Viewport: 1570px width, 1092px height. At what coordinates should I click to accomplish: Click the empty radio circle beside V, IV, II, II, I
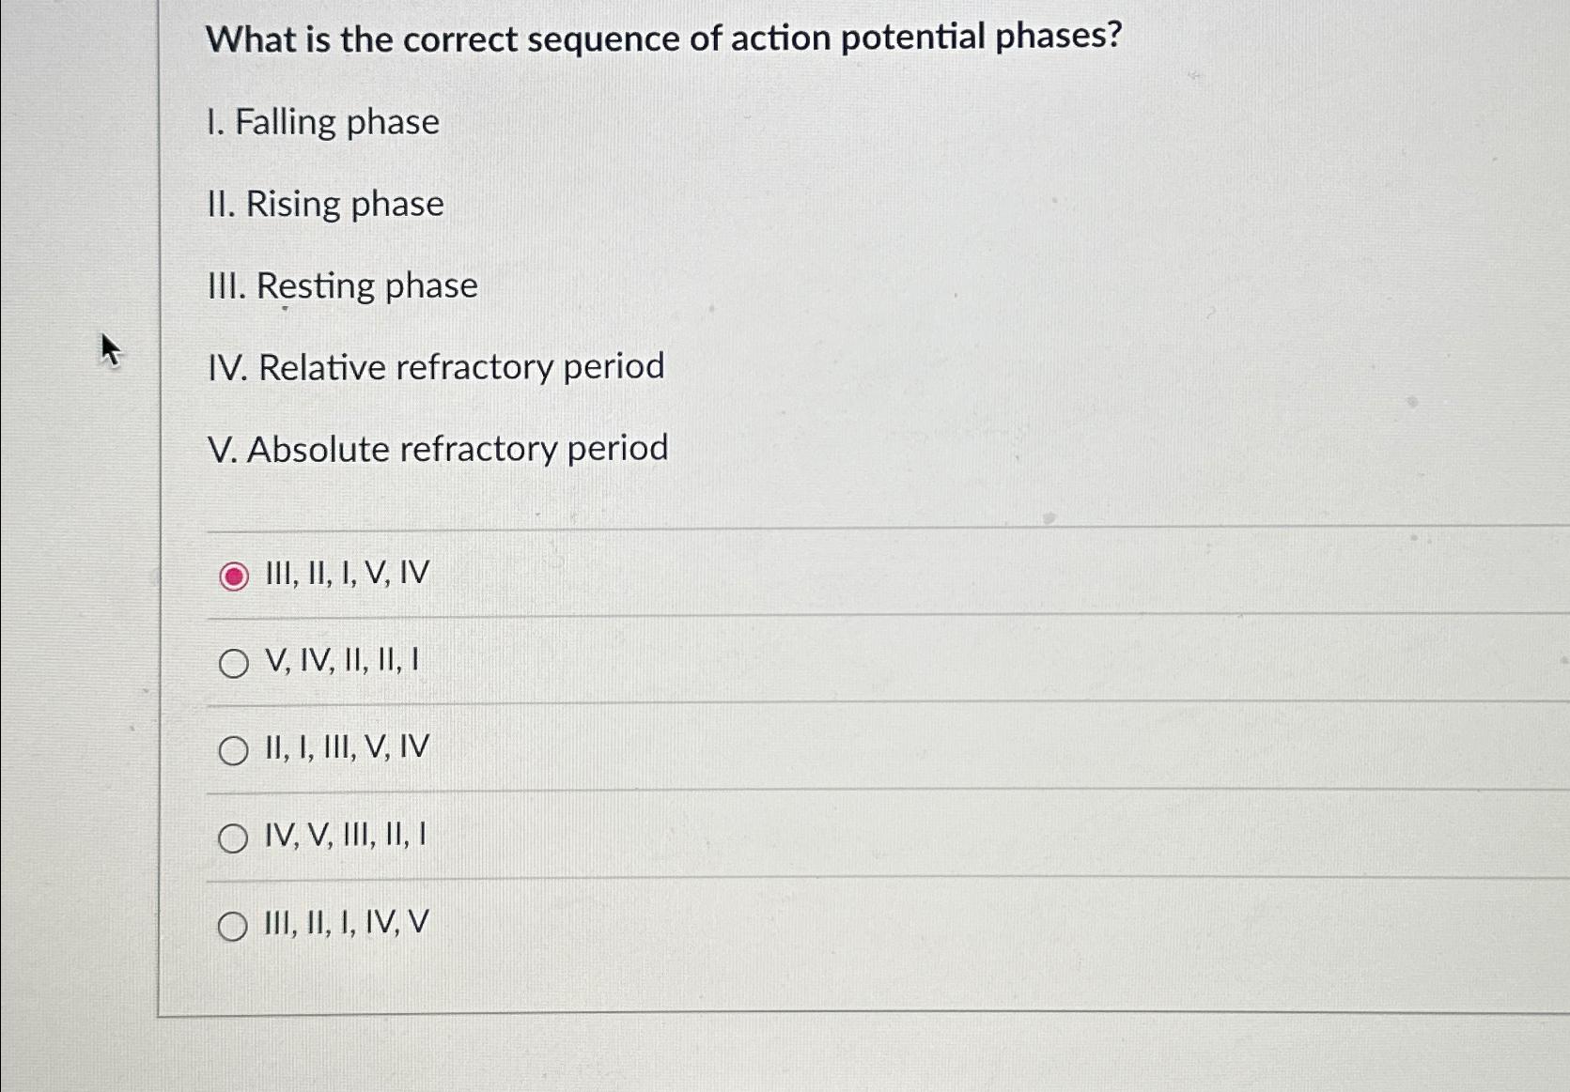click(232, 662)
